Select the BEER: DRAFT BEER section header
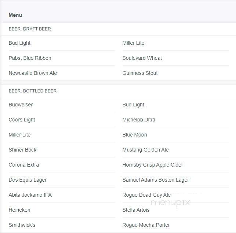 click(x=30, y=29)
